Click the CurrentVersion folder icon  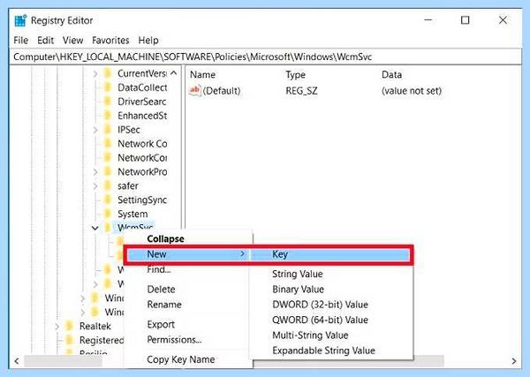tap(108, 73)
